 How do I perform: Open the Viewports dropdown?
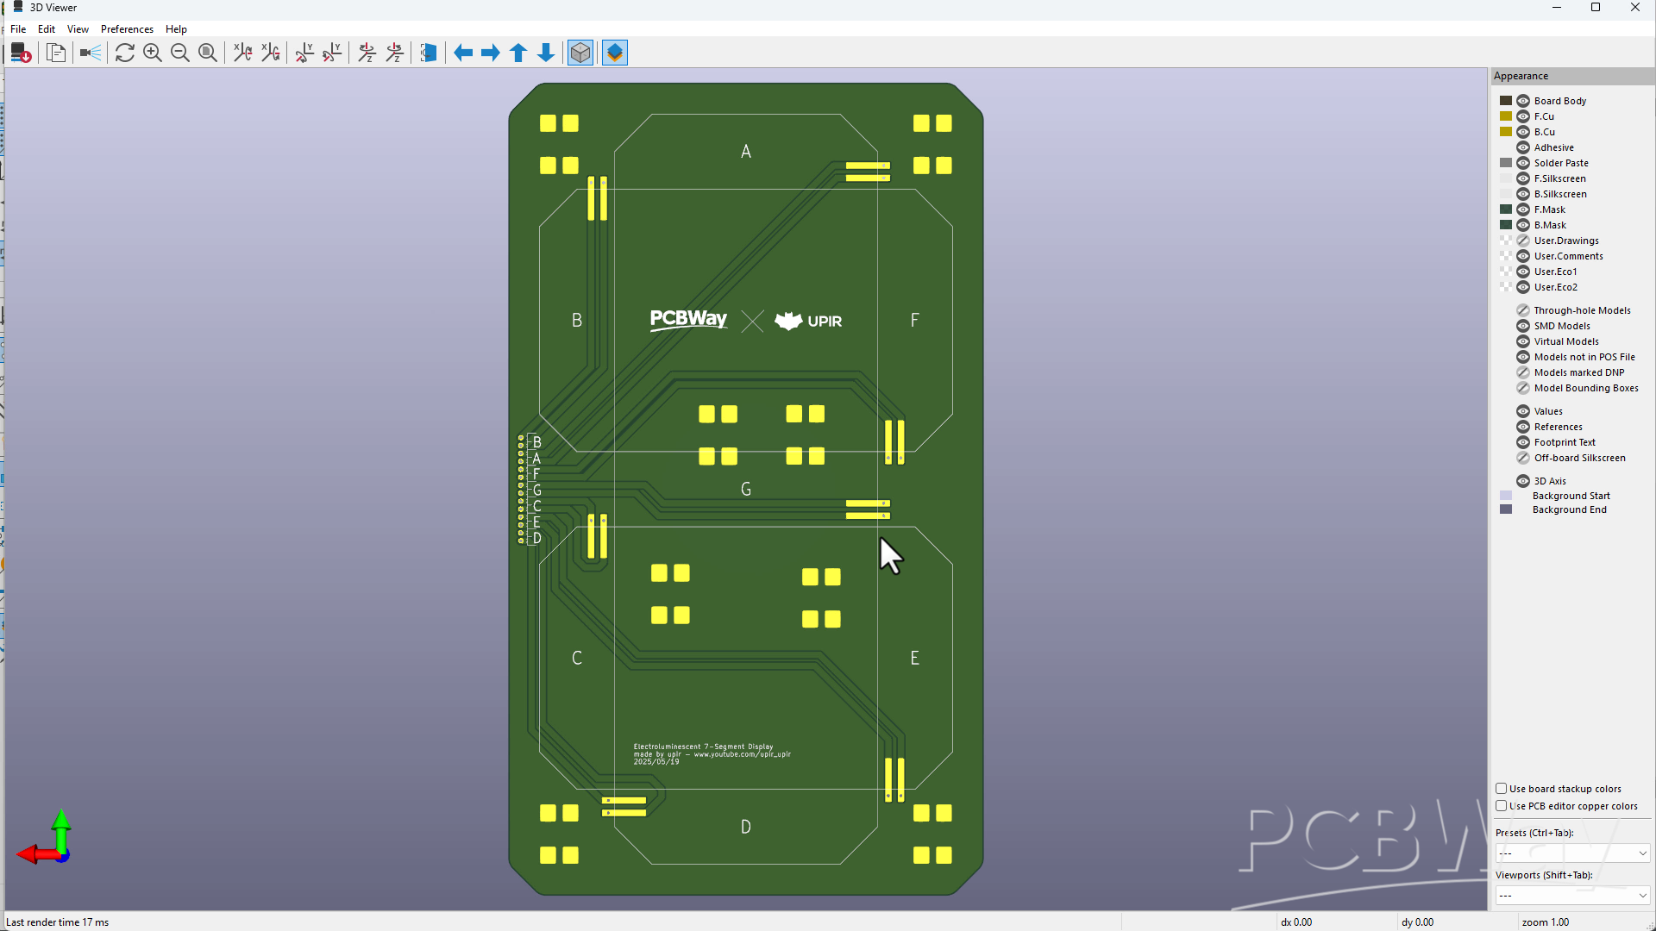pyautogui.click(x=1571, y=896)
